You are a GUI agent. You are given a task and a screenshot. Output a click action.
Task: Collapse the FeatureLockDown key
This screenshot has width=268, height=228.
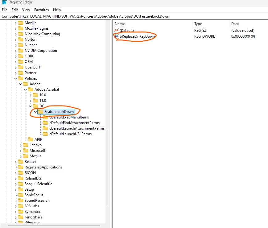35,112
